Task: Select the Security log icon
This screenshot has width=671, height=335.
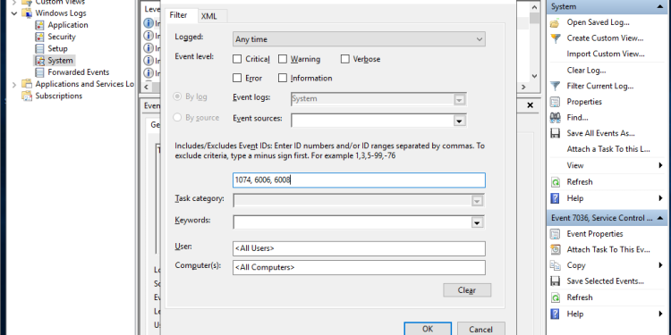Action: coord(39,38)
